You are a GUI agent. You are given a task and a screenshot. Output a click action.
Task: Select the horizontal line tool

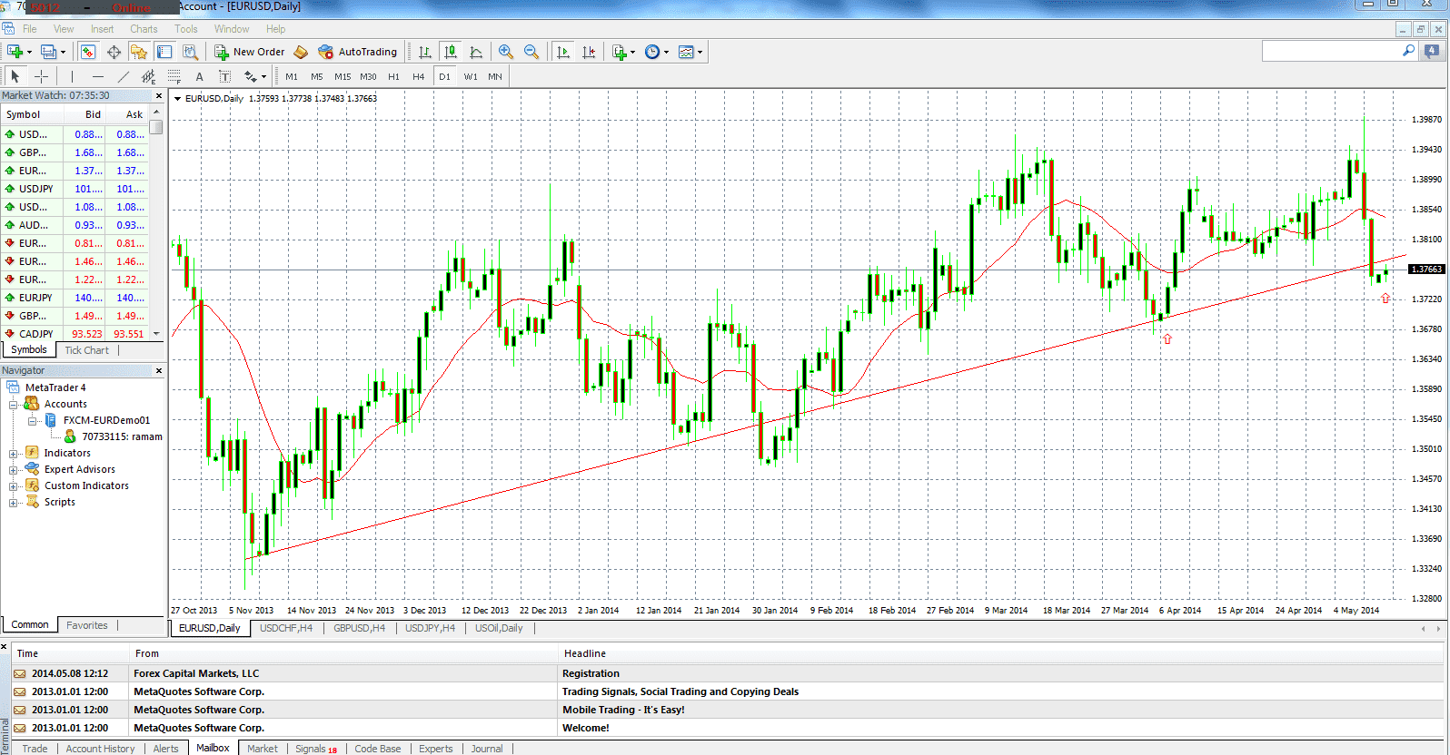click(97, 76)
